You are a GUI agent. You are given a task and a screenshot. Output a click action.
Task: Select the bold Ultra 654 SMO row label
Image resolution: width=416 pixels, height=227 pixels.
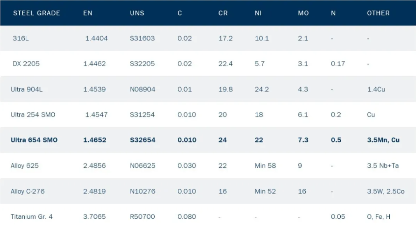(x=34, y=140)
